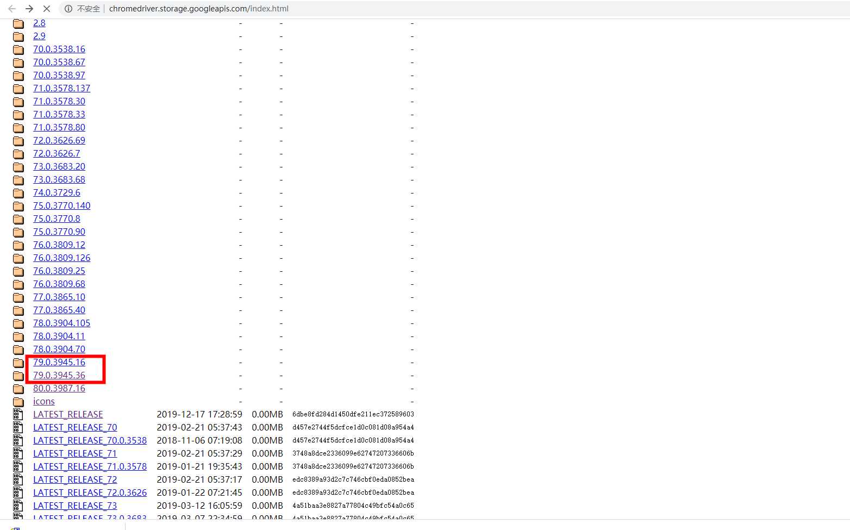Click folder icon beside 80.0.3987.16

tap(18, 389)
